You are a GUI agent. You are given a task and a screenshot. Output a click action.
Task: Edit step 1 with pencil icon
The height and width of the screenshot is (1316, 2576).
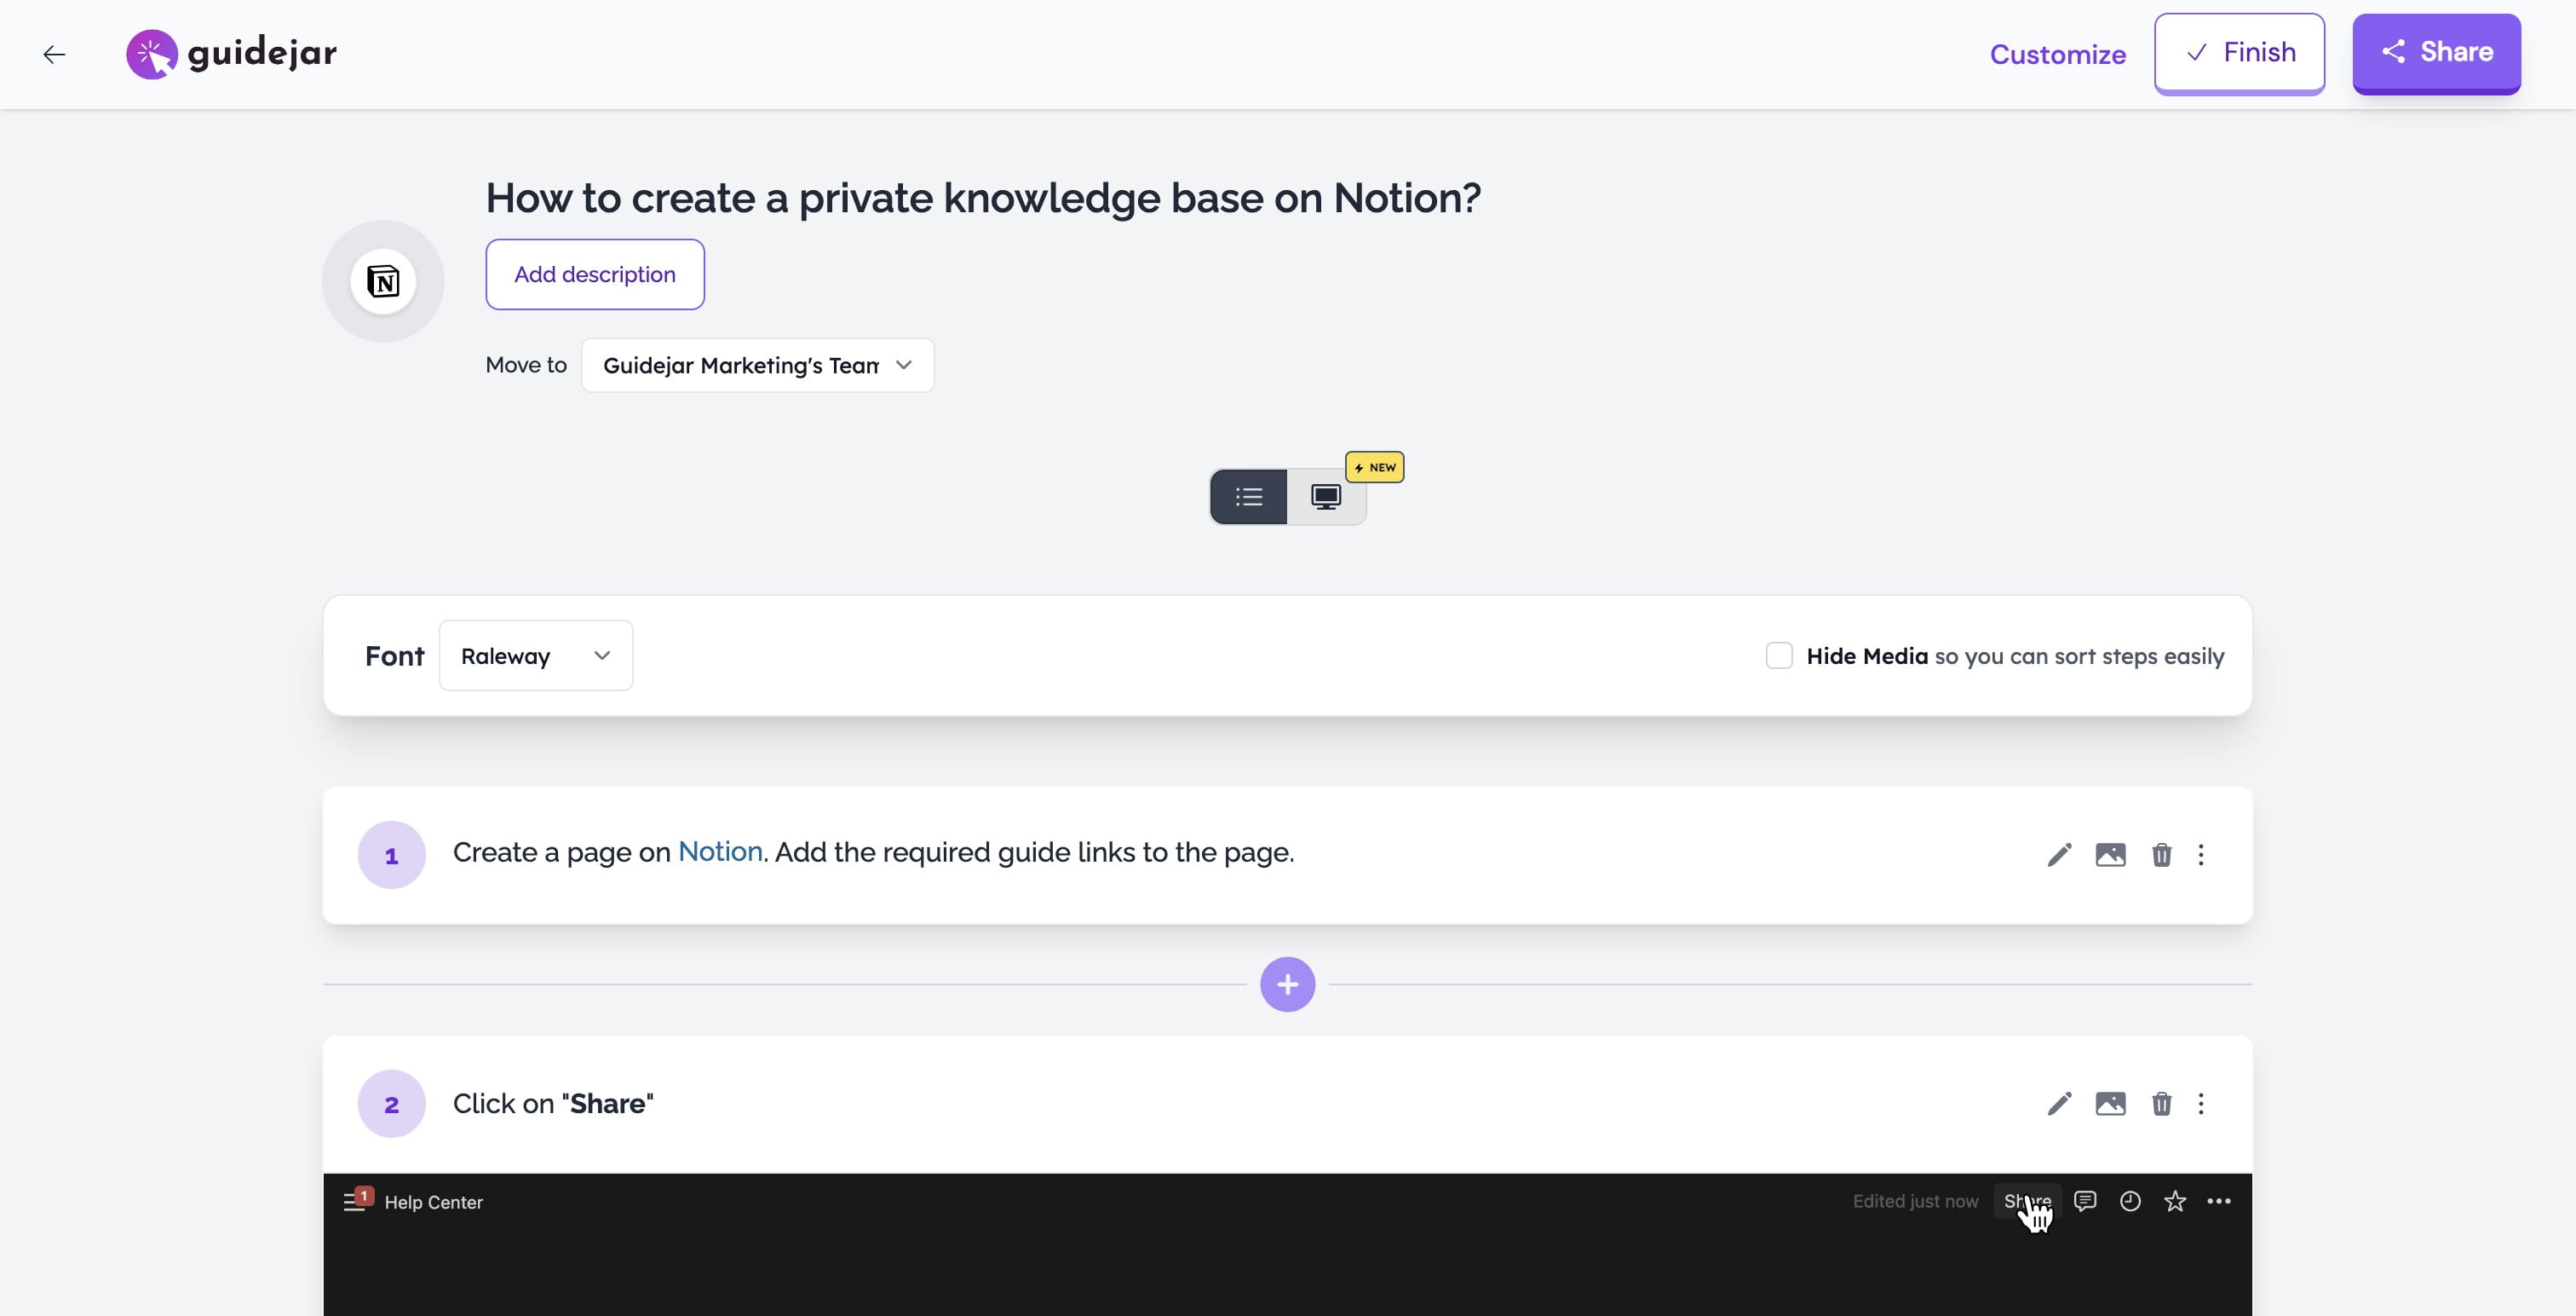[2059, 855]
